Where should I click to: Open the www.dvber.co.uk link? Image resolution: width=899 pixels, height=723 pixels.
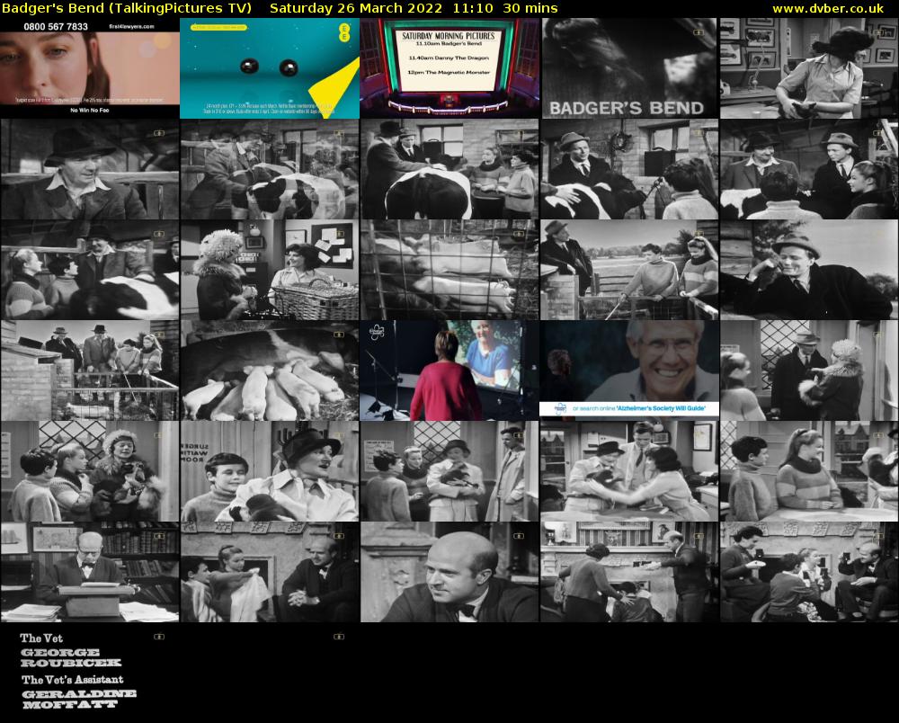(x=828, y=9)
